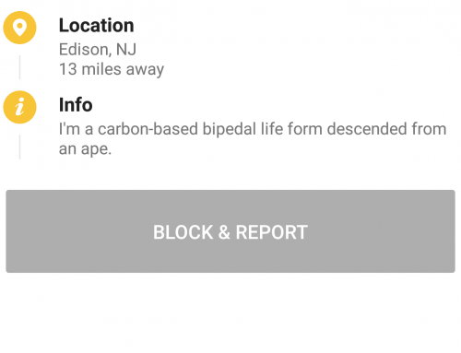Click the connector line below info icon
The image size is (461, 353).
[19, 147]
